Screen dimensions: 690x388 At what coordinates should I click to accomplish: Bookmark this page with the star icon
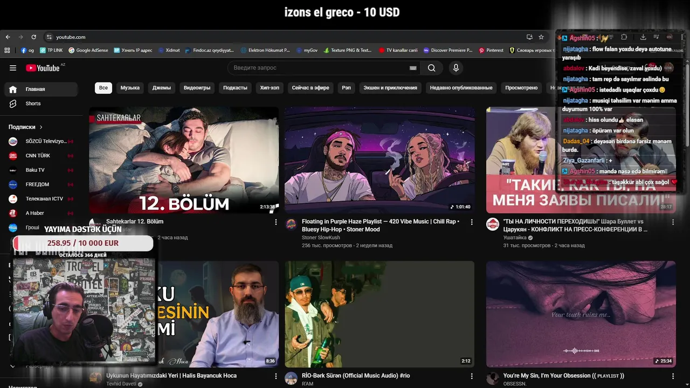(541, 37)
